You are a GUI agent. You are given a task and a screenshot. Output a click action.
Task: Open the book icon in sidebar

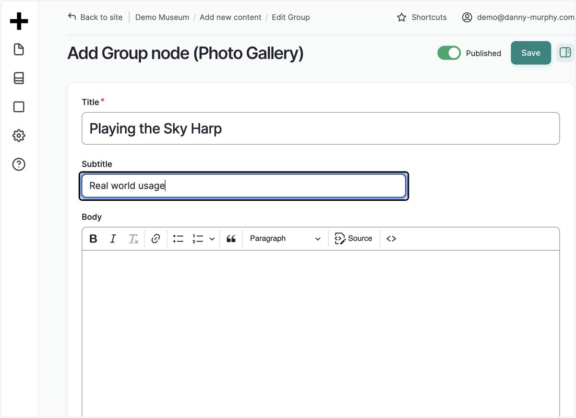point(19,78)
